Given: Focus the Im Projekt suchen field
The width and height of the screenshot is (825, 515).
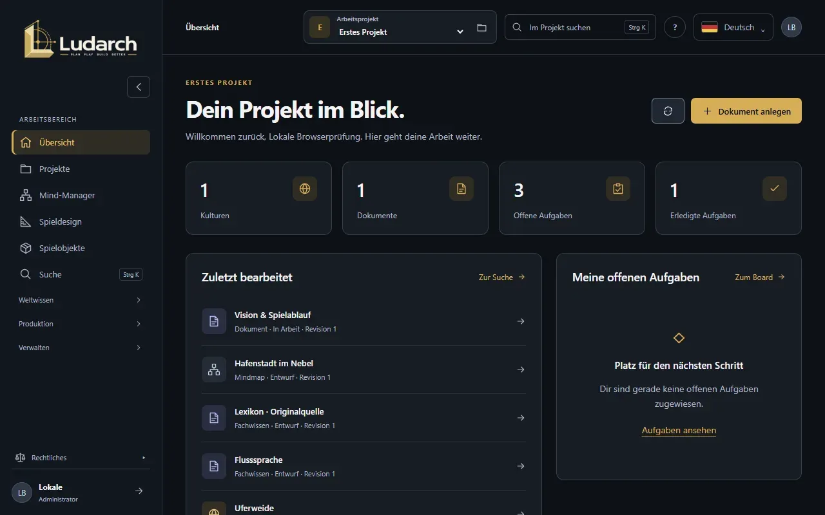Looking at the screenshot, I should 580,28.
